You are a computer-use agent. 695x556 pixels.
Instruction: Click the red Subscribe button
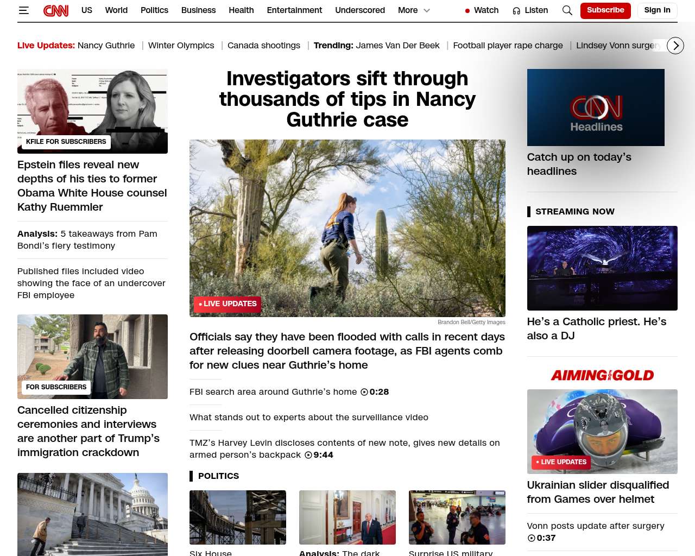point(605,10)
